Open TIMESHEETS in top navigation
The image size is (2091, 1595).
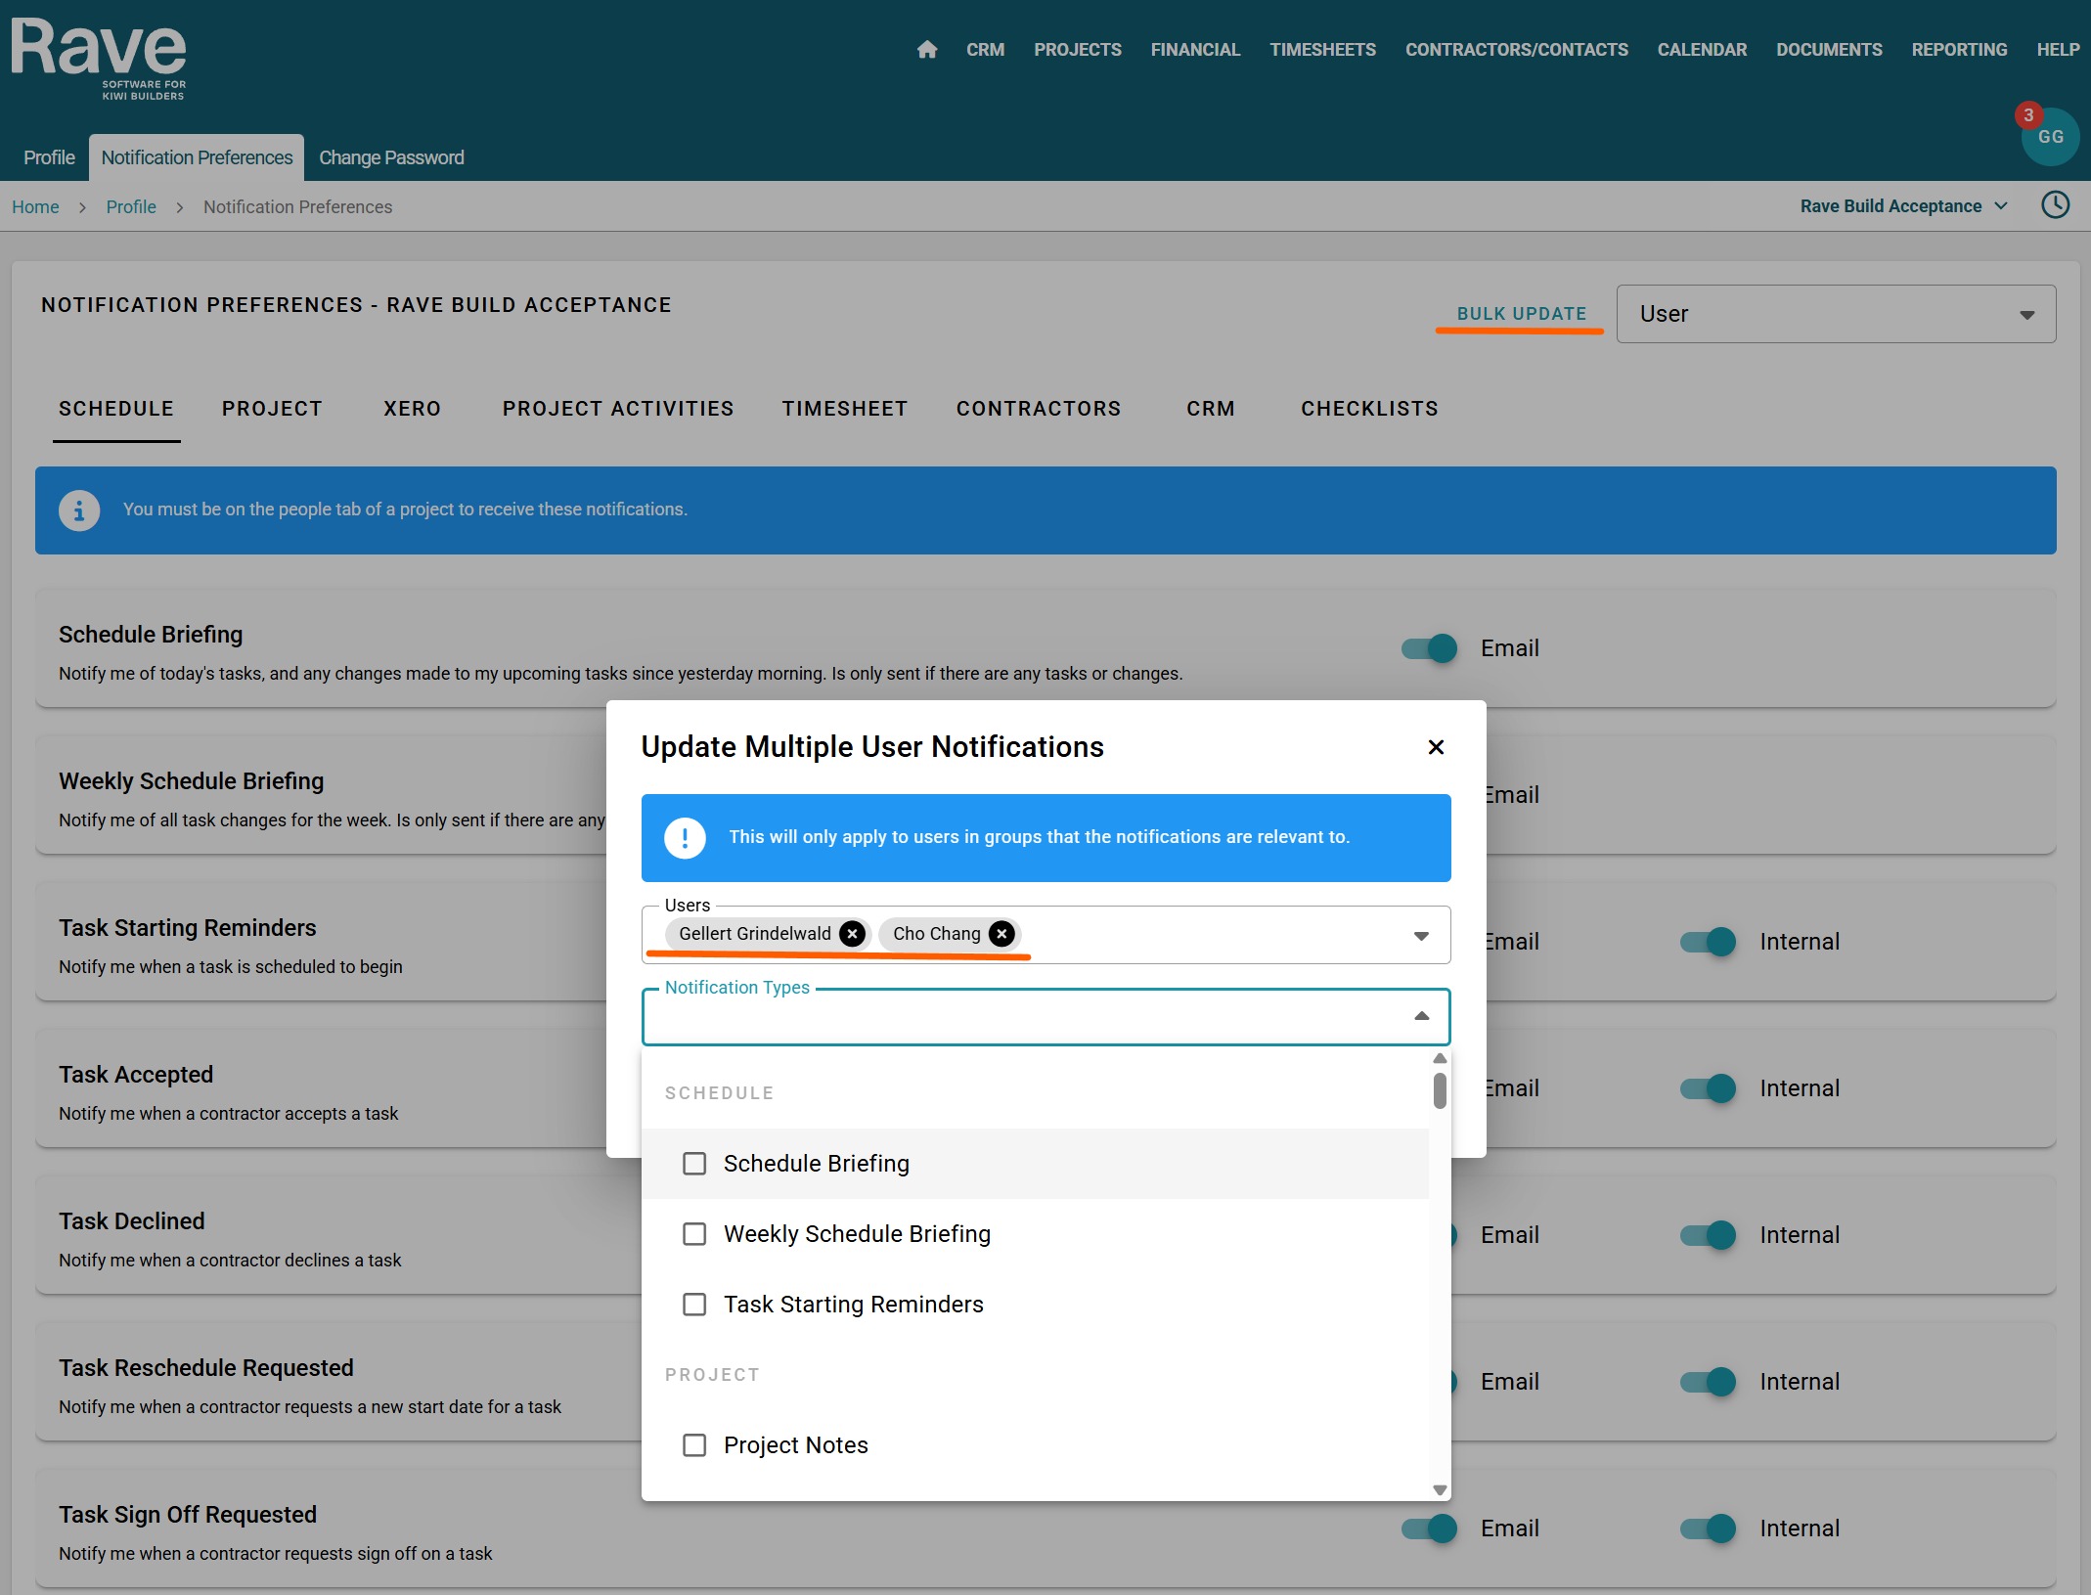pos(1322,50)
